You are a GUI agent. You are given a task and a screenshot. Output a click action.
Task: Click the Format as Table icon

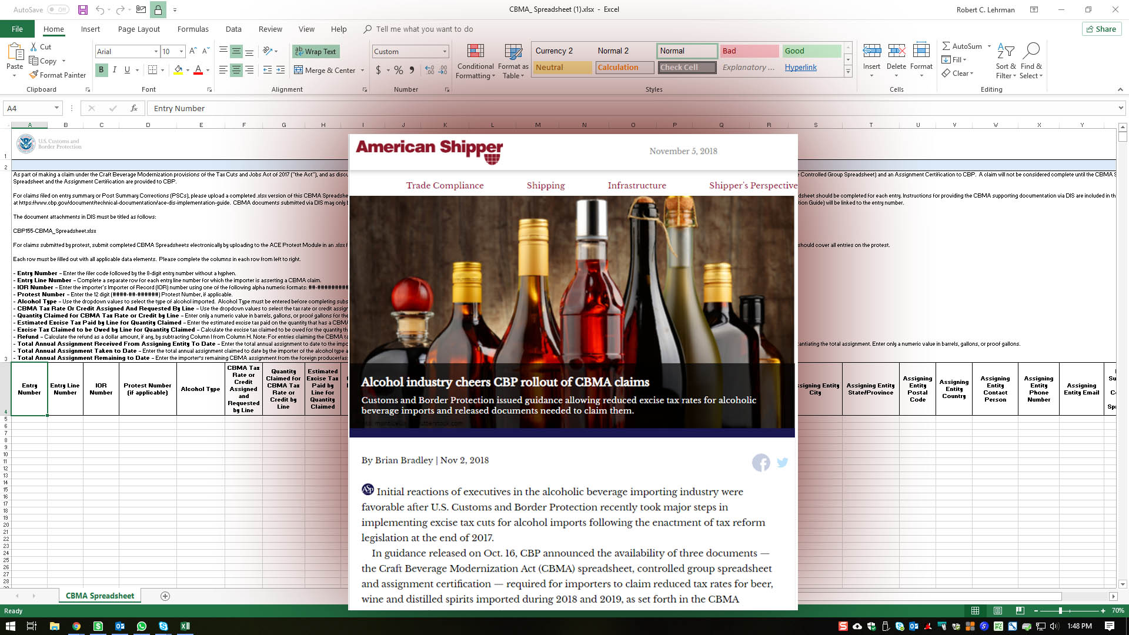(513, 51)
